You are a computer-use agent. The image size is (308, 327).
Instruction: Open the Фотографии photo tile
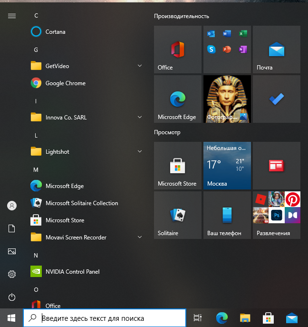point(227,99)
